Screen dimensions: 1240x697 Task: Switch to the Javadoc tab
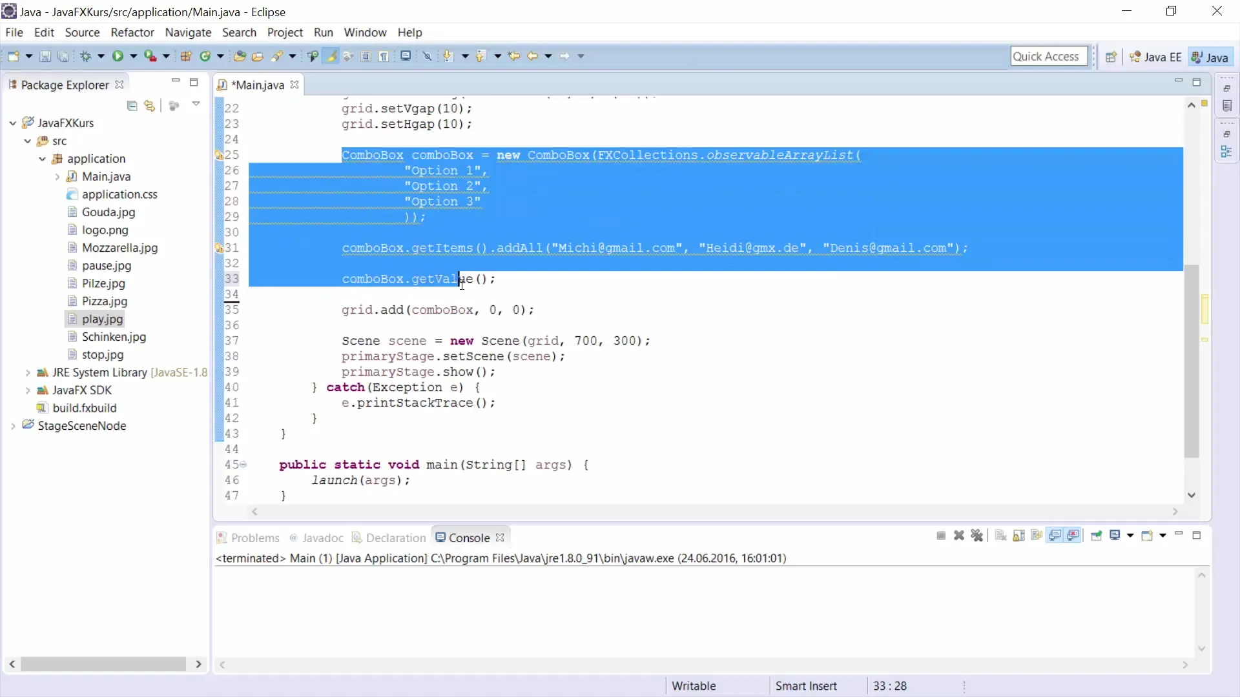tap(316, 538)
